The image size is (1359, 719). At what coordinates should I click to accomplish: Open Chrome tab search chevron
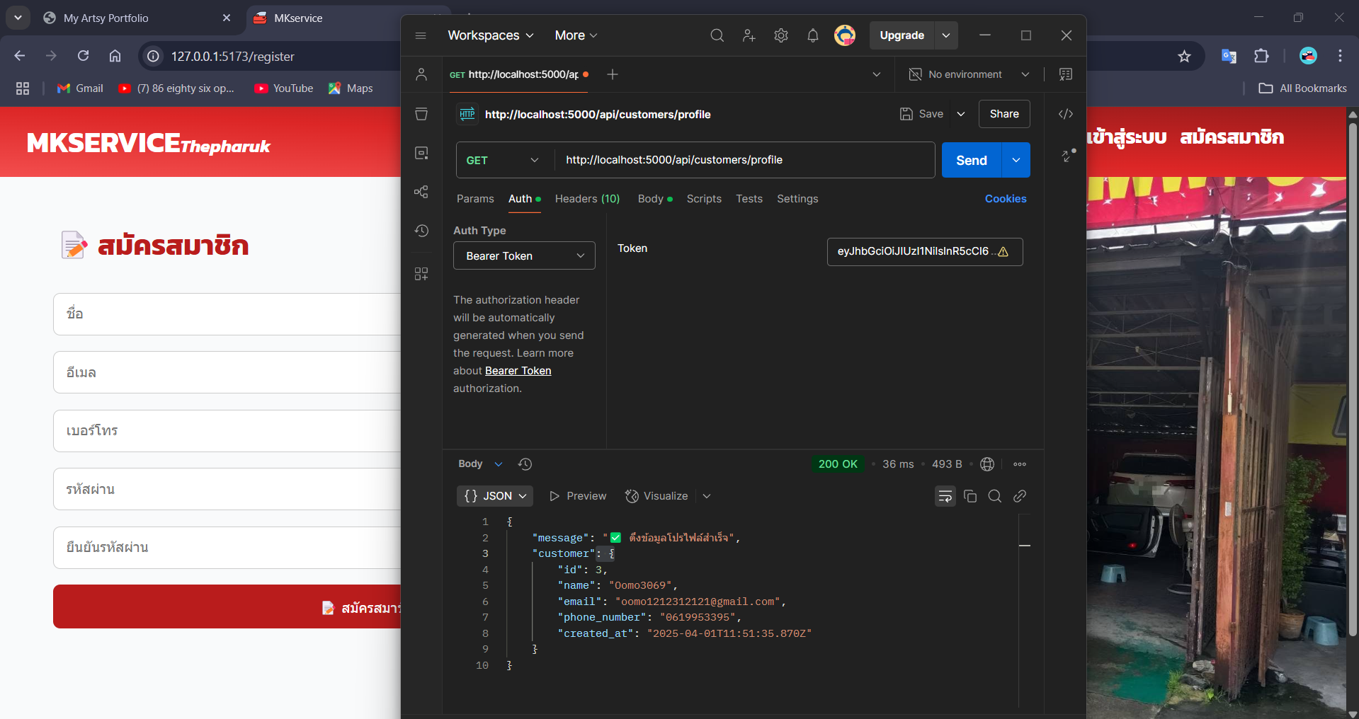(x=18, y=18)
